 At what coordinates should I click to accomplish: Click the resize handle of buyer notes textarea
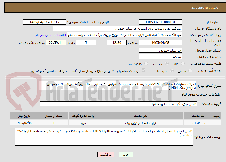coord(17,144)
